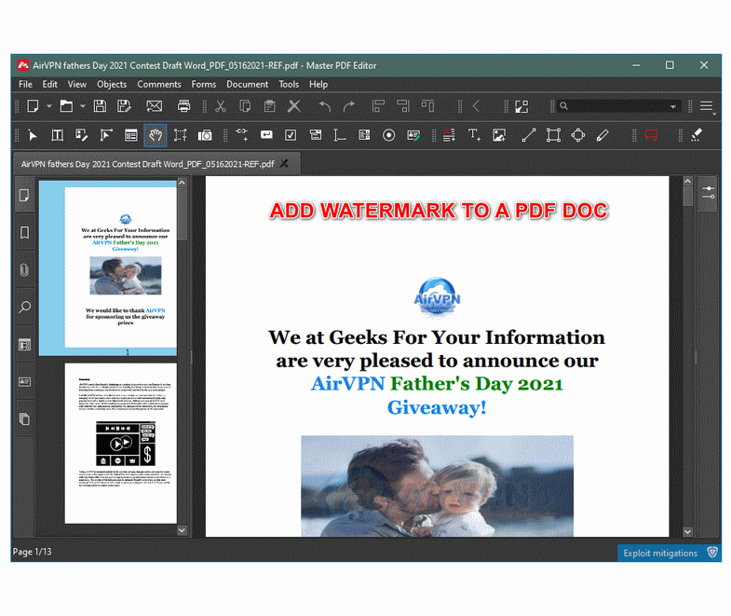Add a checkbox form field
This screenshot has height=616, width=731.
coord(291,135)
